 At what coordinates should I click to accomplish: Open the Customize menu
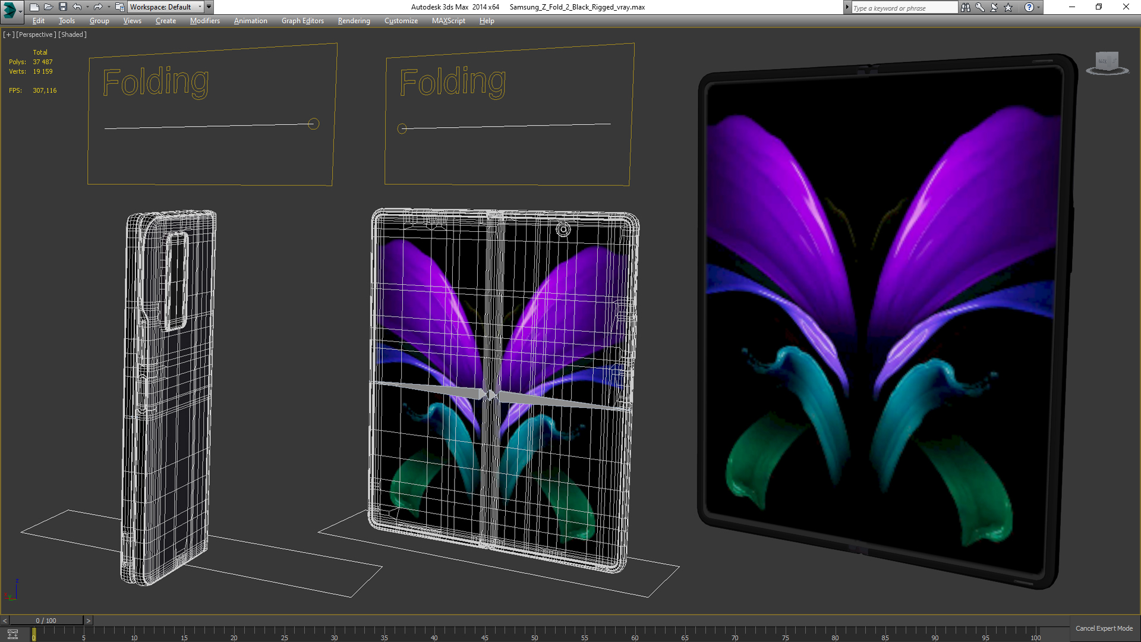(x=401, y=21)
